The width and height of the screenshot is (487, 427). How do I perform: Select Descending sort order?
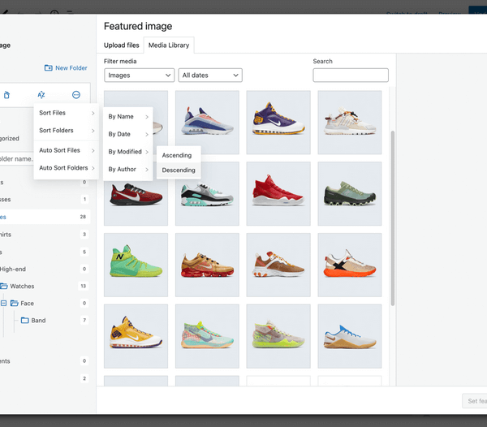179,170
